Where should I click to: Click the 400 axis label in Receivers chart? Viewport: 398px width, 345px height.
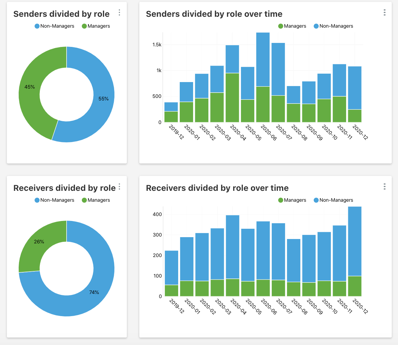coord(157,214)
